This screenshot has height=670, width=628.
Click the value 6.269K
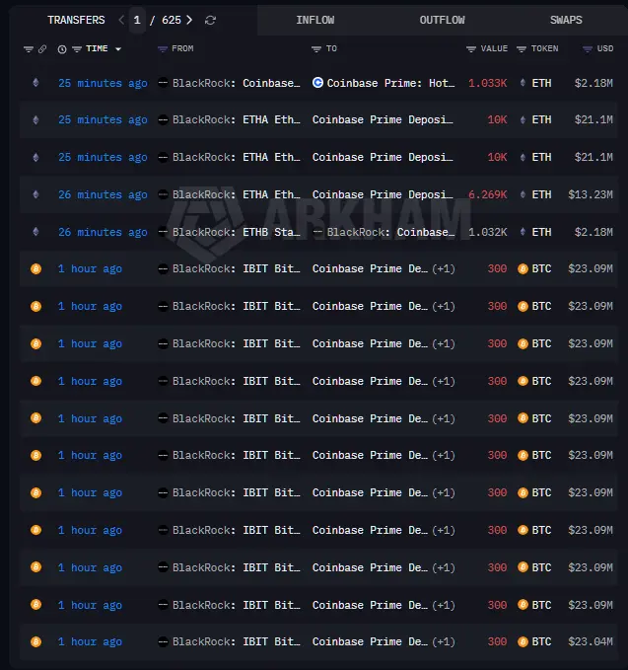[488, 194]
